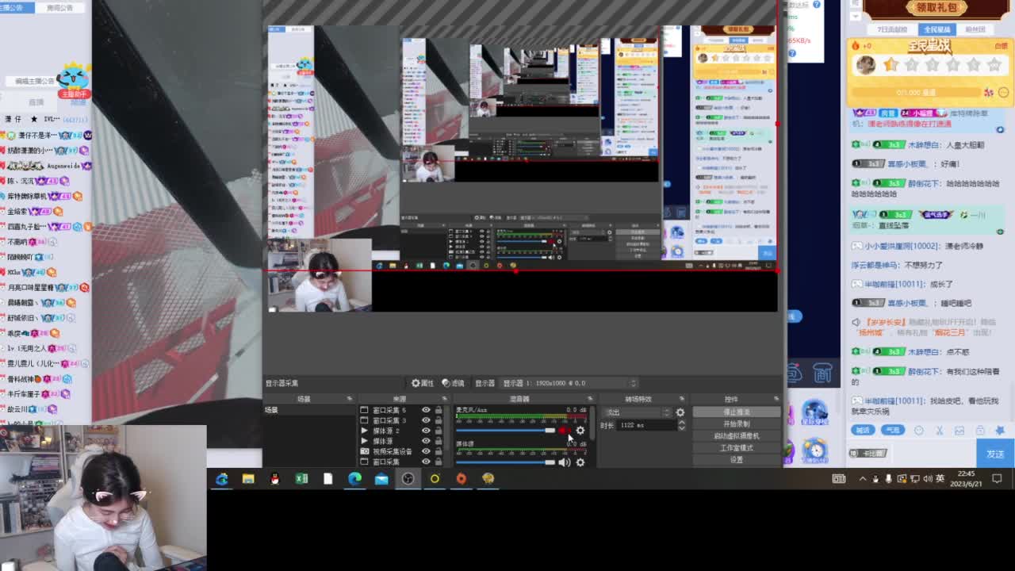The image size is (1015, 571).
Task: Open 属性 properties gear in OBS source toolbar
Action: coord(422,383)
